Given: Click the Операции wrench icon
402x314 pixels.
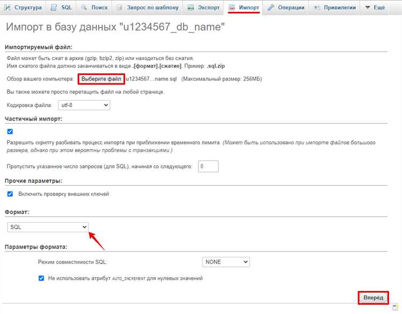Looking at the screenshot, I should click(271, 7).
